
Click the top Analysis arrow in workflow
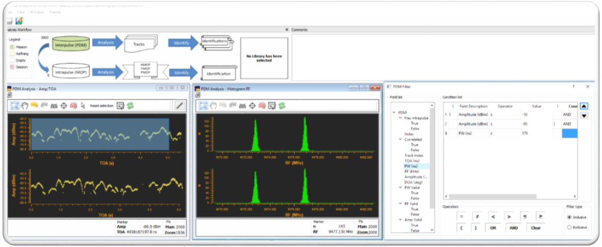click(x=108, y=43)
